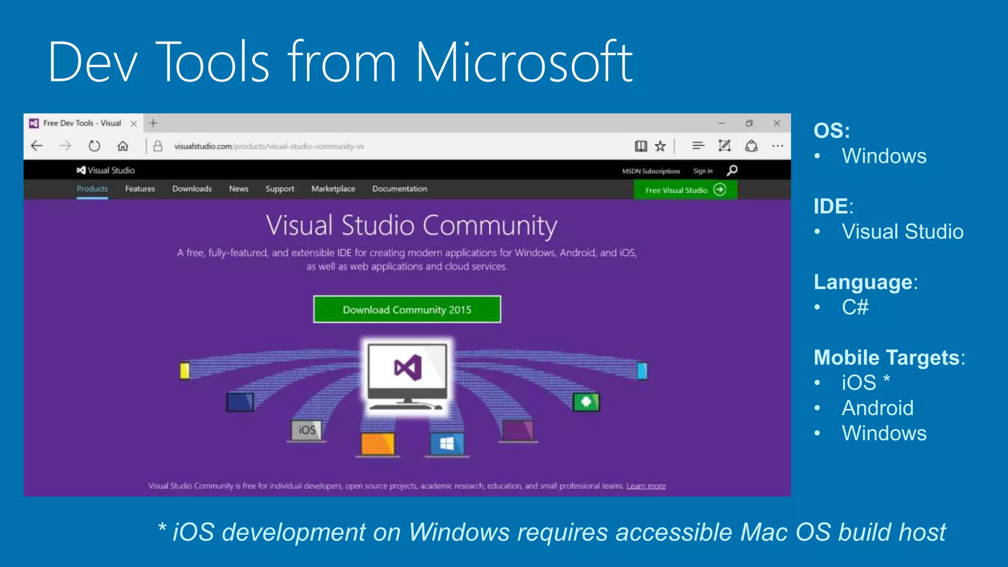
Task: Click the Free Visual Studio green button
Action: tap(685, 190)
